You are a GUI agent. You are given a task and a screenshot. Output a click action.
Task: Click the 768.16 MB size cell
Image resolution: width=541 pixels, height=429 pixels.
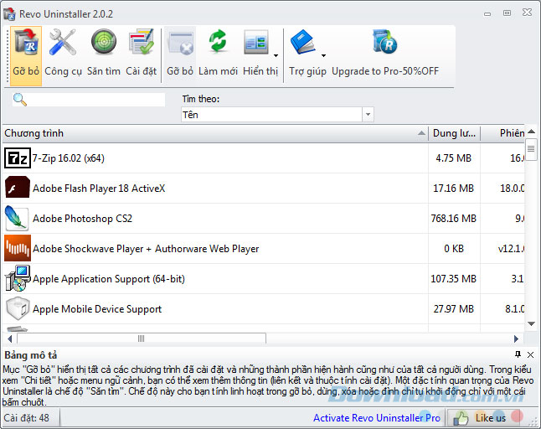453,219
